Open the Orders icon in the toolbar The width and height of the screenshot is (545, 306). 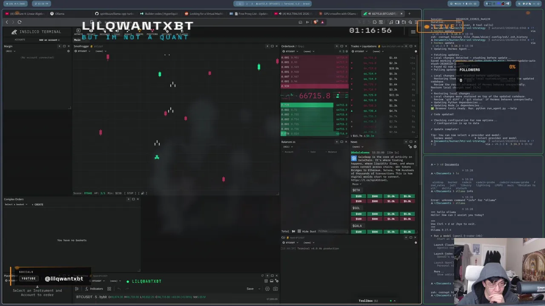pos(140,31)
